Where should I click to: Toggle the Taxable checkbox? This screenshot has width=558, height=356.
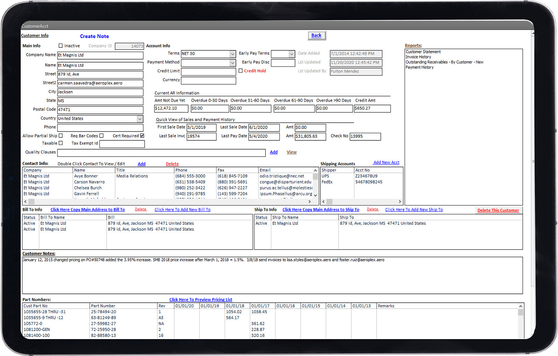60,143
